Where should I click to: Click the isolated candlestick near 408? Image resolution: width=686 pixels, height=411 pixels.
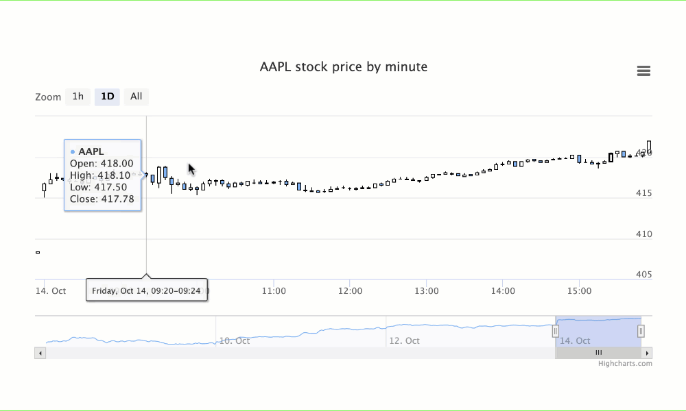pyautogui.click(x=38, y=252)
